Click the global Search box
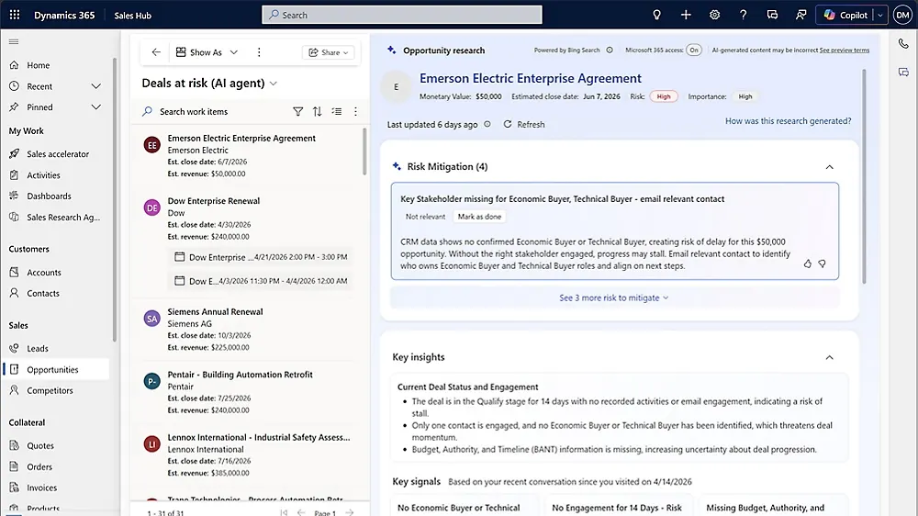The width and height of the screenshot is (918, 516). pyautogui.click(x=402, y=16)
